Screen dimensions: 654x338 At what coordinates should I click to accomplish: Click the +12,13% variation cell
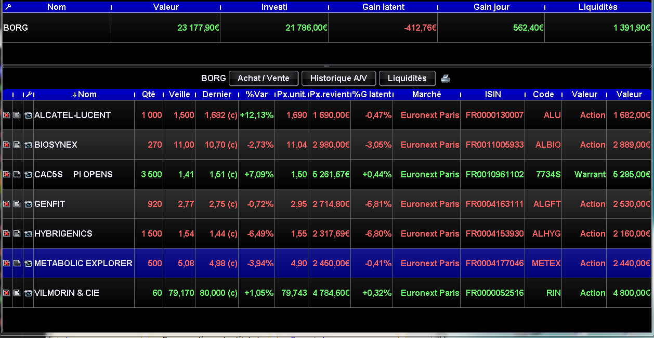pos(256,115)
